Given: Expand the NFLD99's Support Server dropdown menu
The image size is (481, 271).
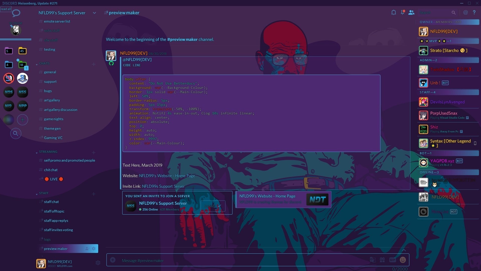Looking at the screenshot, I should point(94,13).
